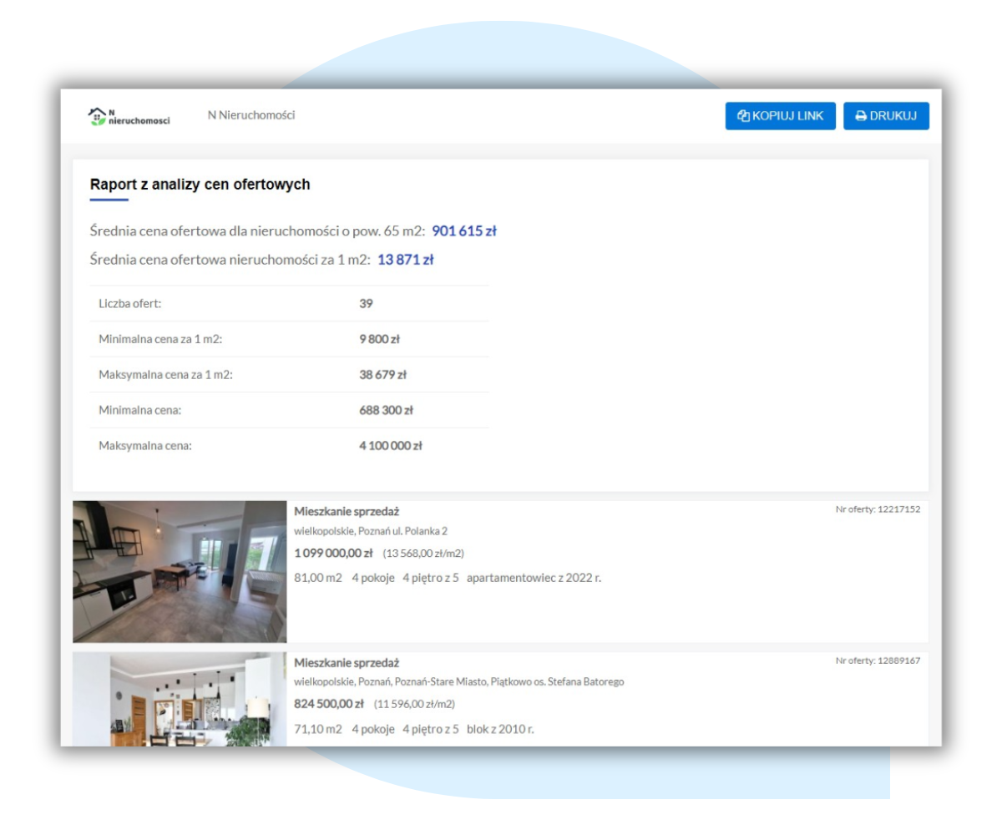Click the 1 099 000,00 zł listing price
The image size is (1002, 835).
[333, 553]
